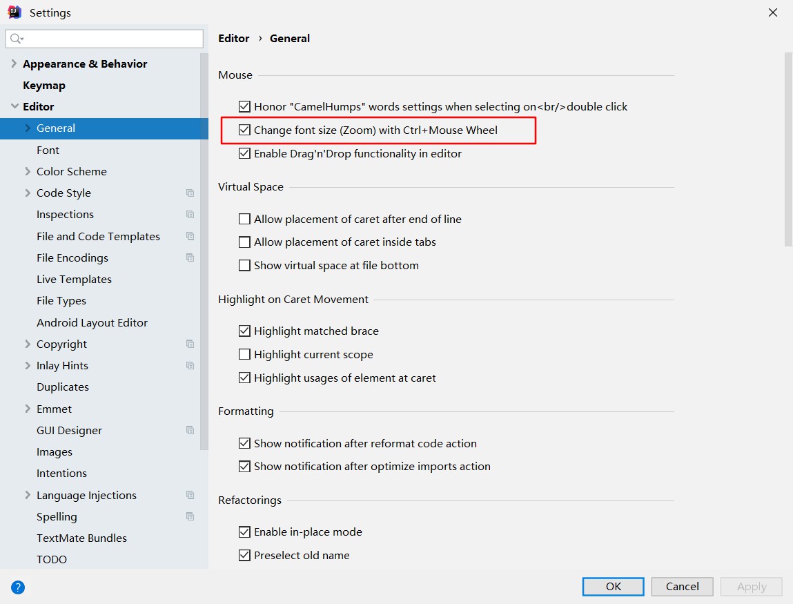Image resolution: width=793 pixels, height=604 pixels.
Task: Expand the Color Scheme tree node
Action: click(28, 171)
